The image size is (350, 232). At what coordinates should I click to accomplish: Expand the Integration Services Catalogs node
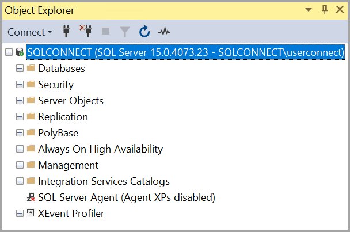pyautogui.click(x=20, y=181)
